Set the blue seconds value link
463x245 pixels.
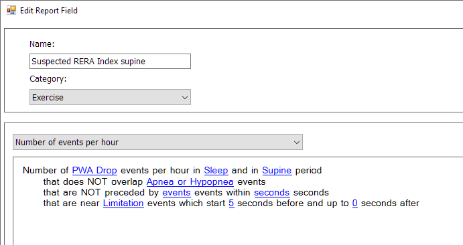click(272, 193)
